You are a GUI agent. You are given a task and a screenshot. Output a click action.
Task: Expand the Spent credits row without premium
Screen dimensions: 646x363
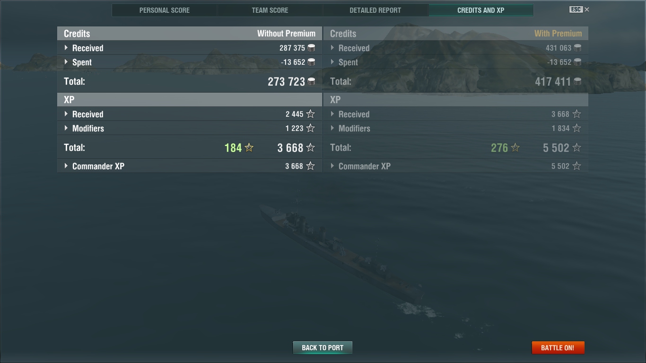pos(190,62)
